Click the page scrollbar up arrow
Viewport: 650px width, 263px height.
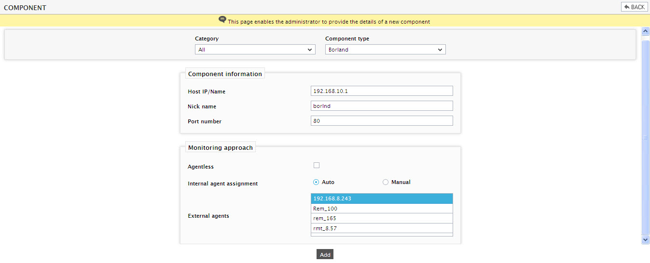tap(645, 31)
